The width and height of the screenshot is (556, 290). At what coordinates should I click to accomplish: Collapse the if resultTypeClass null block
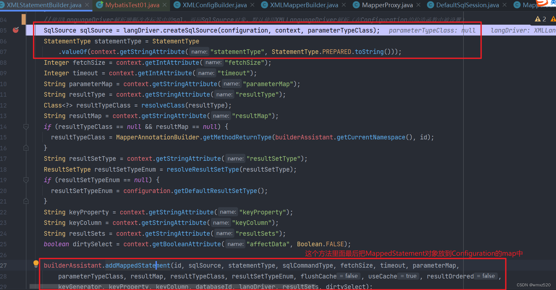pos(26,127)
